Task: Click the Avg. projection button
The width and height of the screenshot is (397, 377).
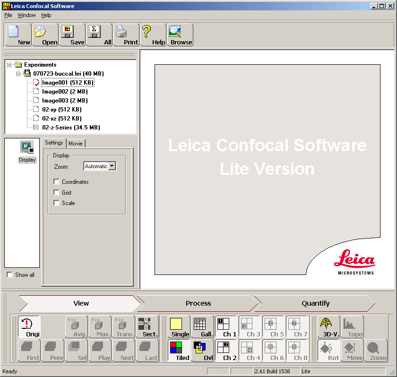Action: pyautogui.click(x=77, y=326)
